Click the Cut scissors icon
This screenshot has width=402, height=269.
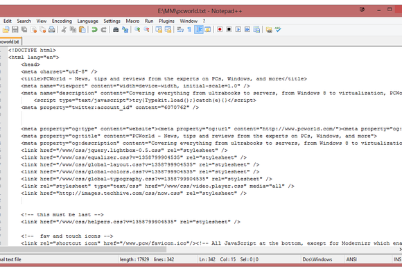(x=64, y=30)
